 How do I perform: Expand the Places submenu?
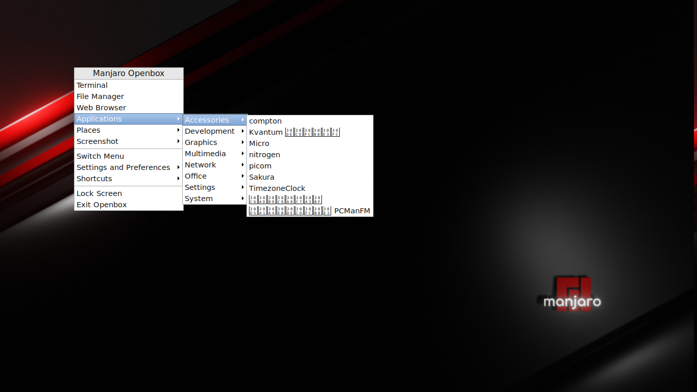(129, 130)
